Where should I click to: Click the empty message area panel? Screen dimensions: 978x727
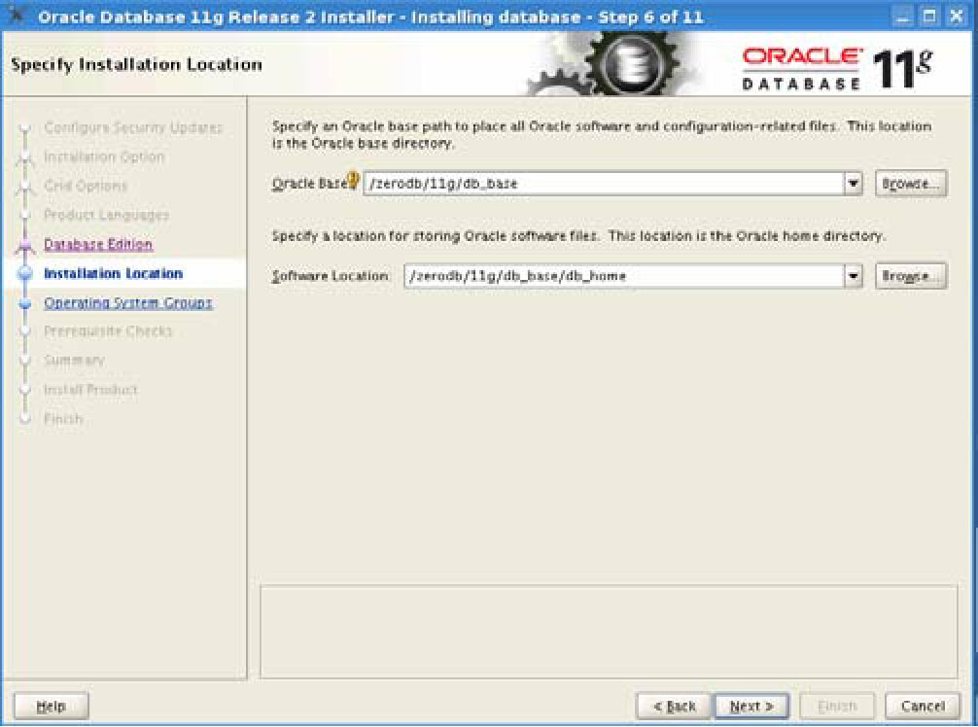point(609,632)
